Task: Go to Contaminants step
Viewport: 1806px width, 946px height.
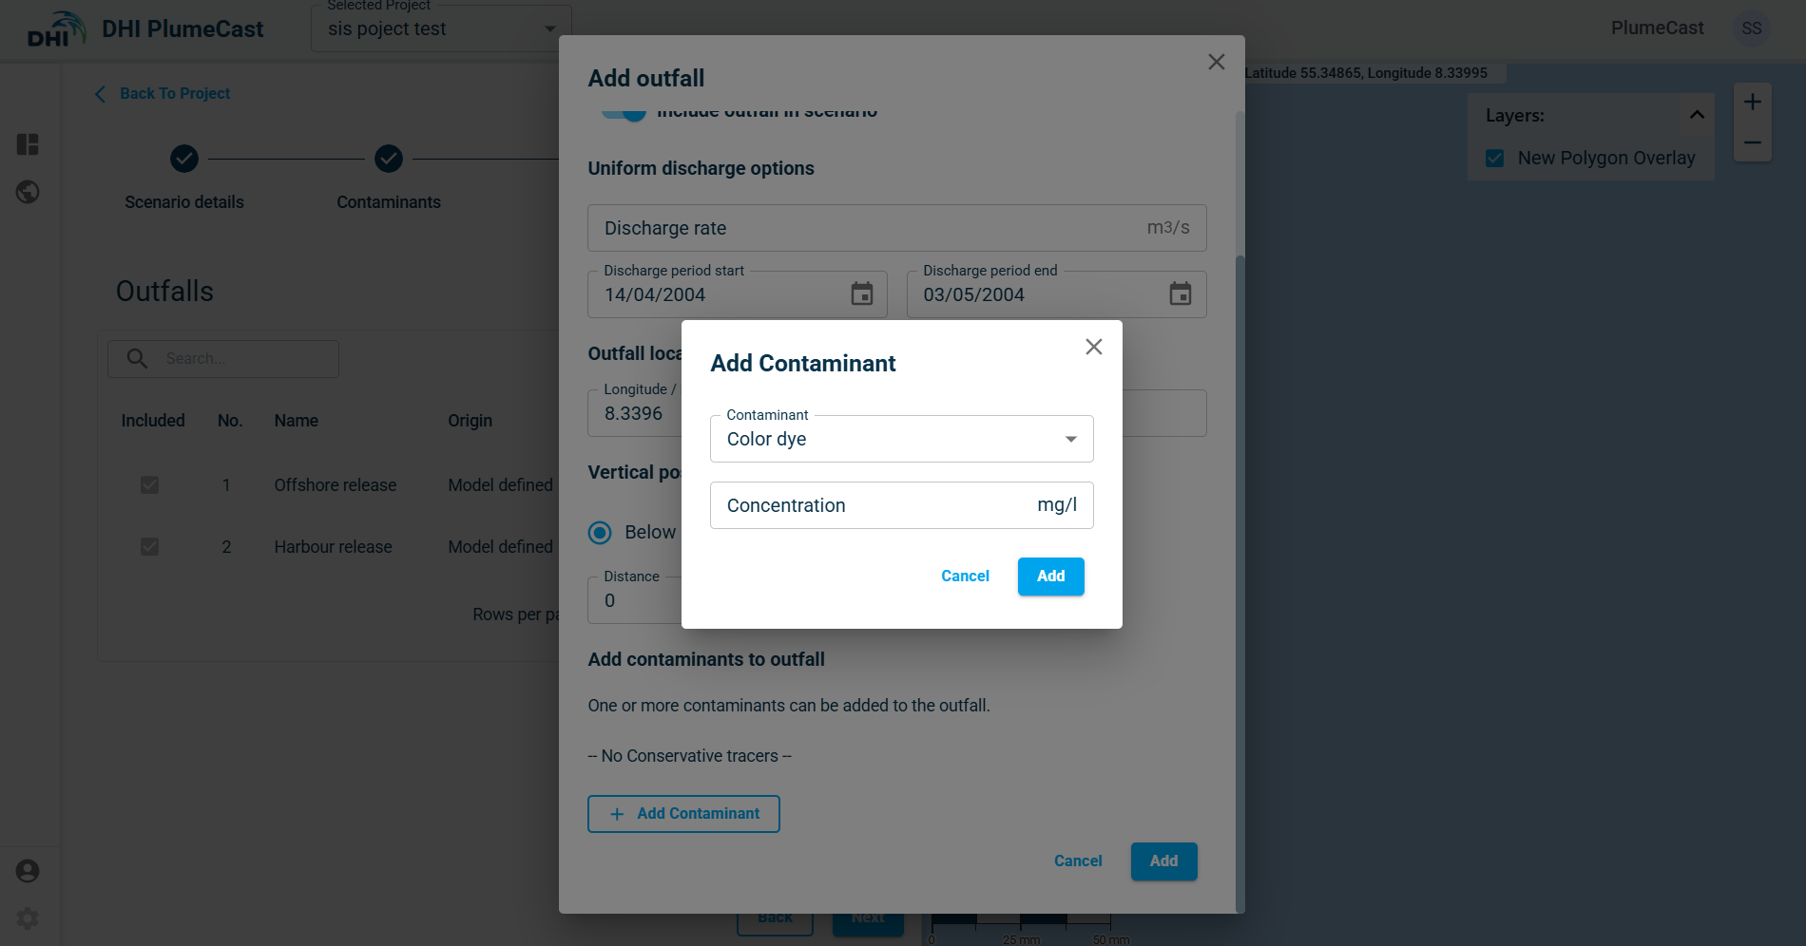Action: [388, 160]
